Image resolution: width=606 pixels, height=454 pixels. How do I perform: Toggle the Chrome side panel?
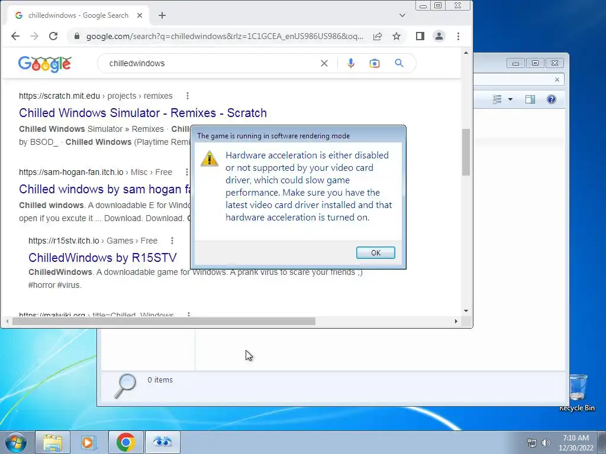pyautogui.click(x=420, y=36)
